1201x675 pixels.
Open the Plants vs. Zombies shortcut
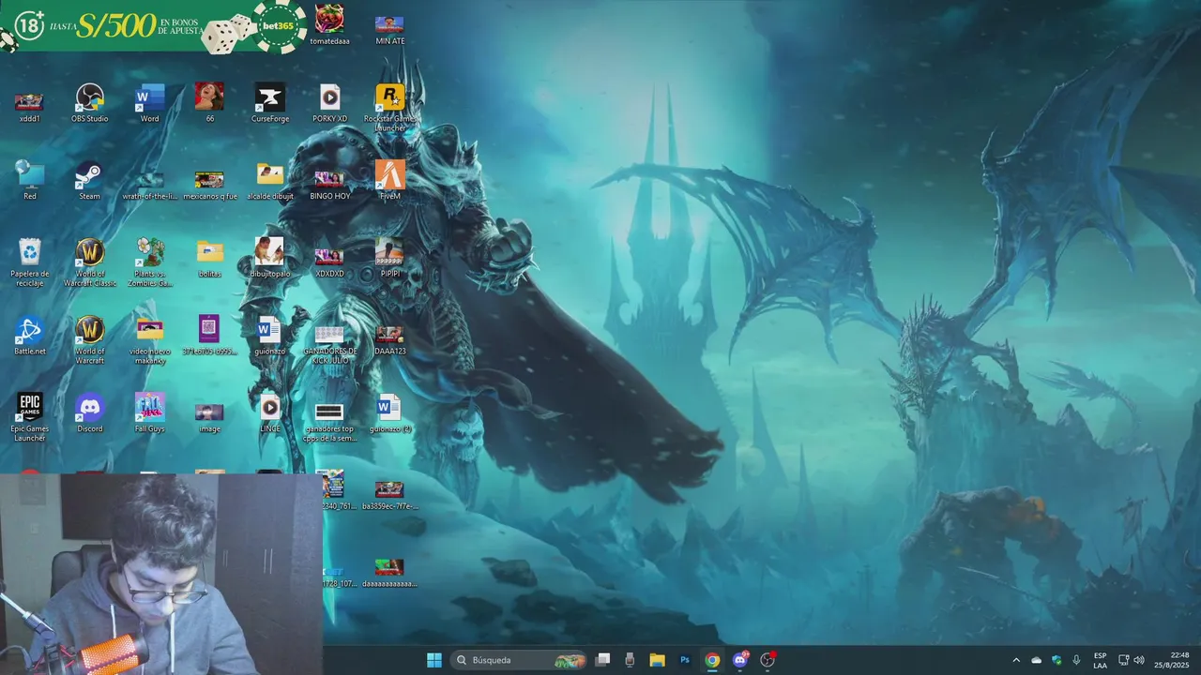click(x=150, y=262)
